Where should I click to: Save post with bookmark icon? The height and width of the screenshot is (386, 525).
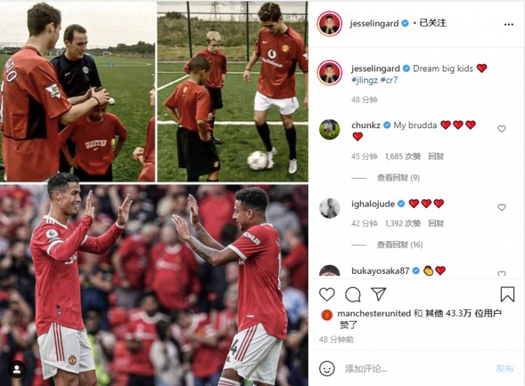[507, 294]
